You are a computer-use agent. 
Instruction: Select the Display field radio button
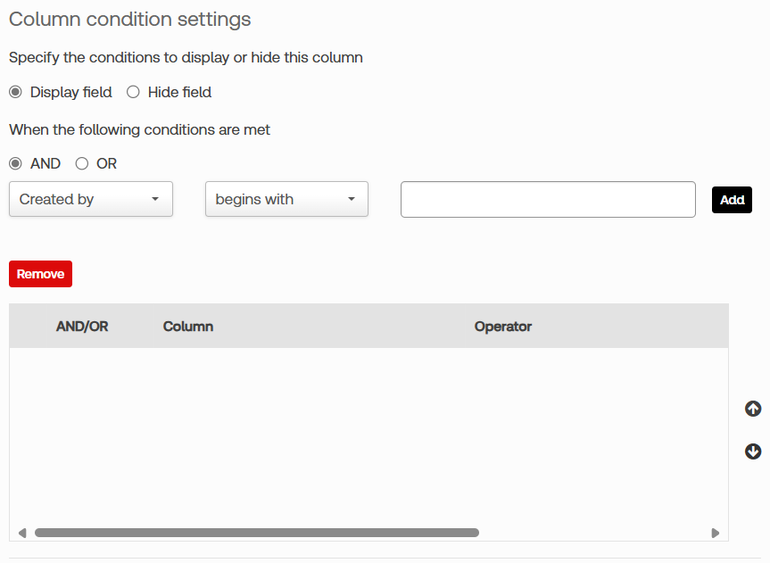[16, 92]
